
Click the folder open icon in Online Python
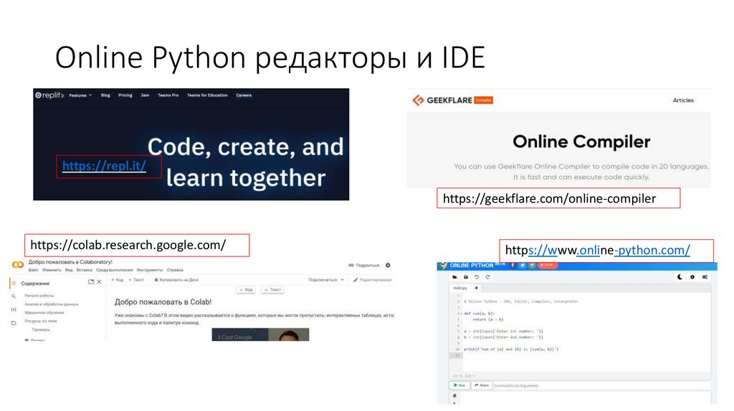(x=454, y=277)
